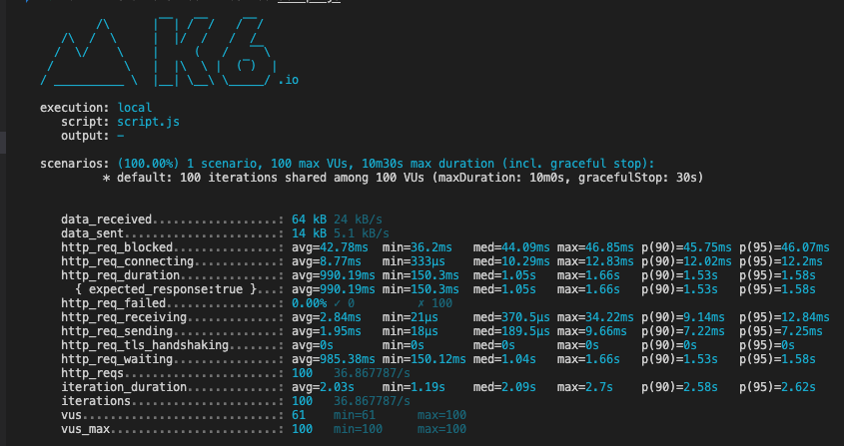Click the 'script.js' script value
The width and height of the screenshot is (844, 446).
tap(149, 122)
